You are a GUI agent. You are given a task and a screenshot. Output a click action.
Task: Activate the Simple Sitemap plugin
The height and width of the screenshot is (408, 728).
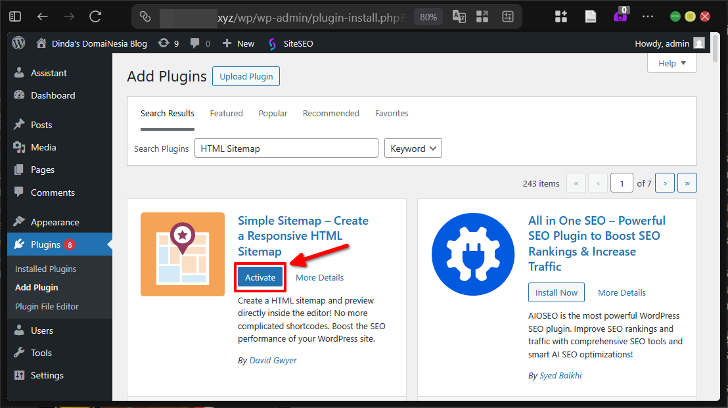pos(260,277)
